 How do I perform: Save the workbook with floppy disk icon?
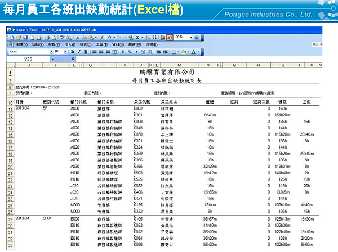click(x=25, y=38)
